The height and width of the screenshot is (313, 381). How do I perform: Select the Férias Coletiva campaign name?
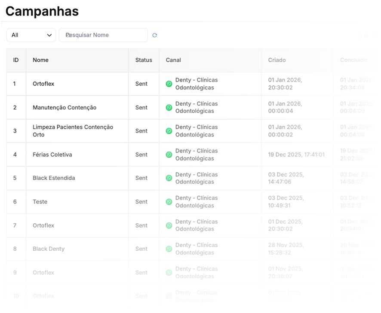(52, 155)
